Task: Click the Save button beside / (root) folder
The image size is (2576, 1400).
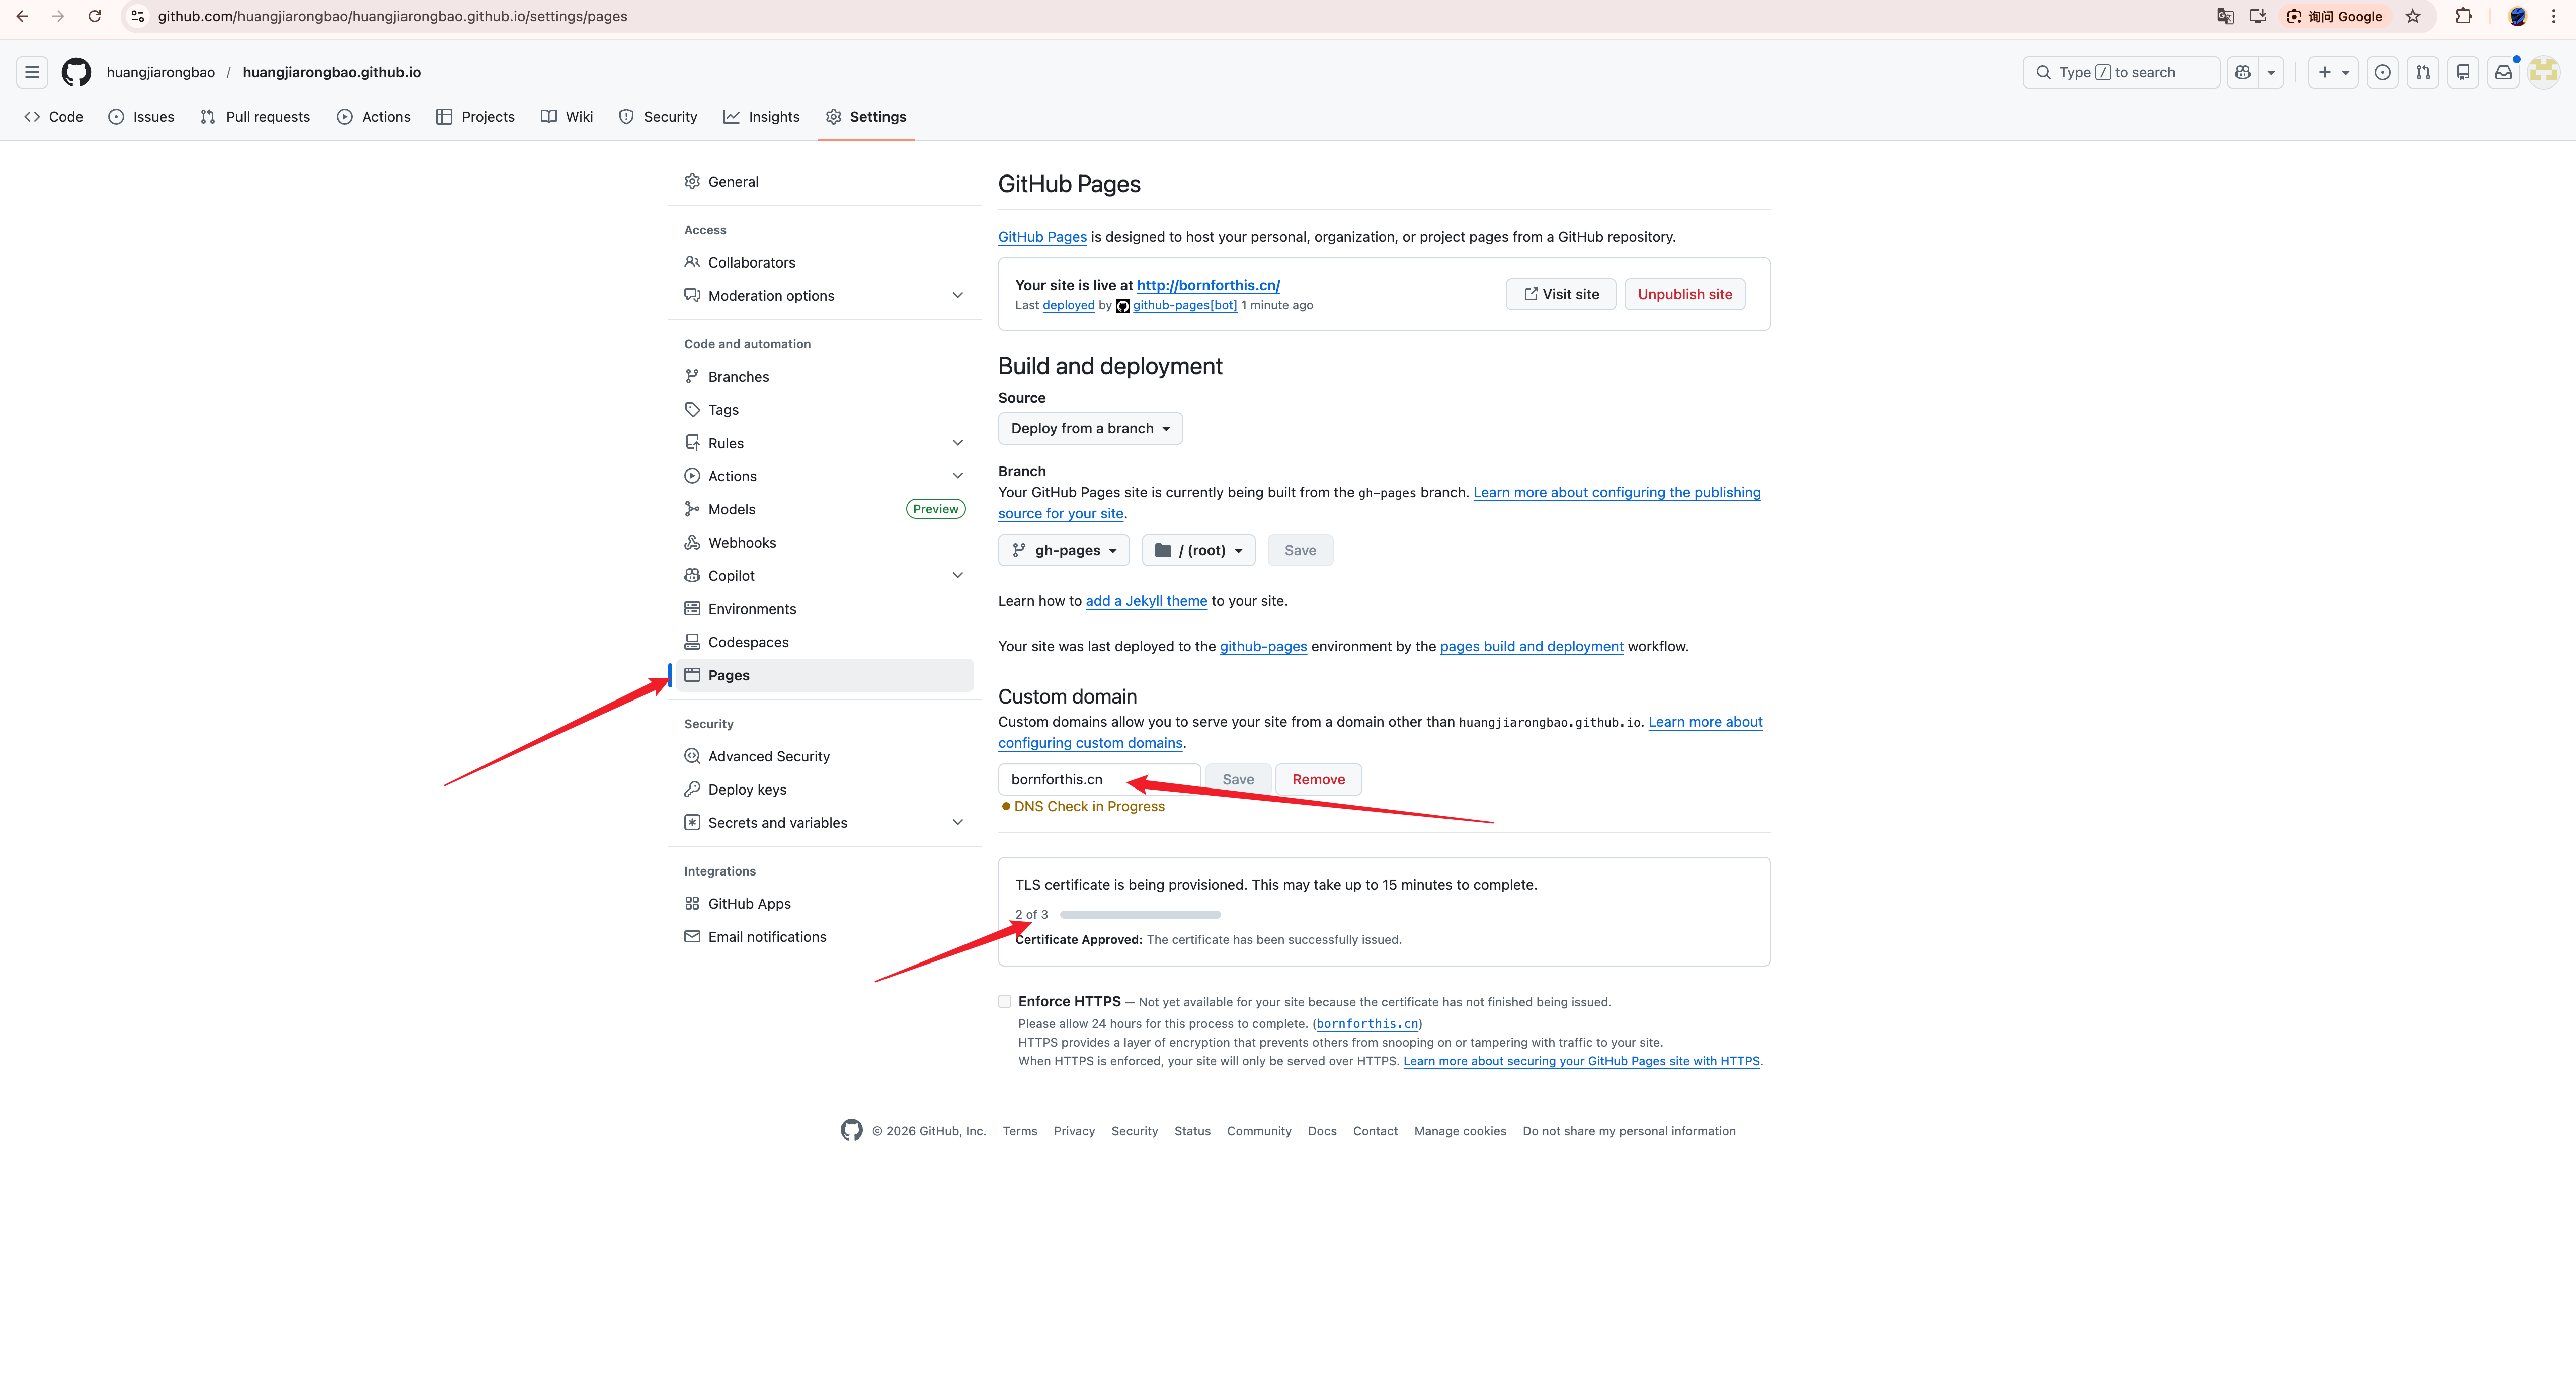Action: (1300, 550)
